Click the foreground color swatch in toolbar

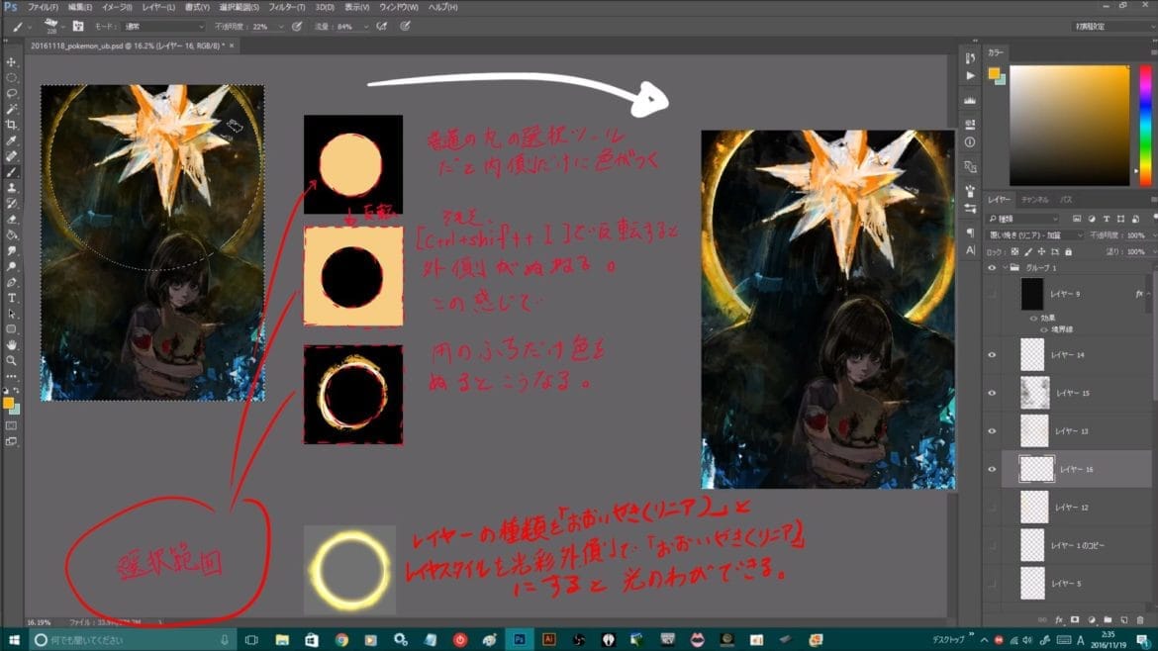point(9,403)
